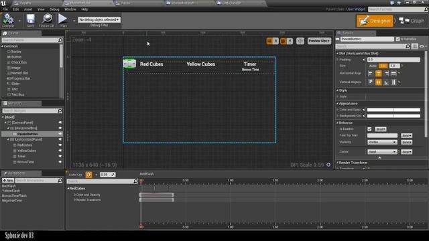Select PauseButton in the hierarchy
This screenshot has width=429, height=241.
coord(27,134)
